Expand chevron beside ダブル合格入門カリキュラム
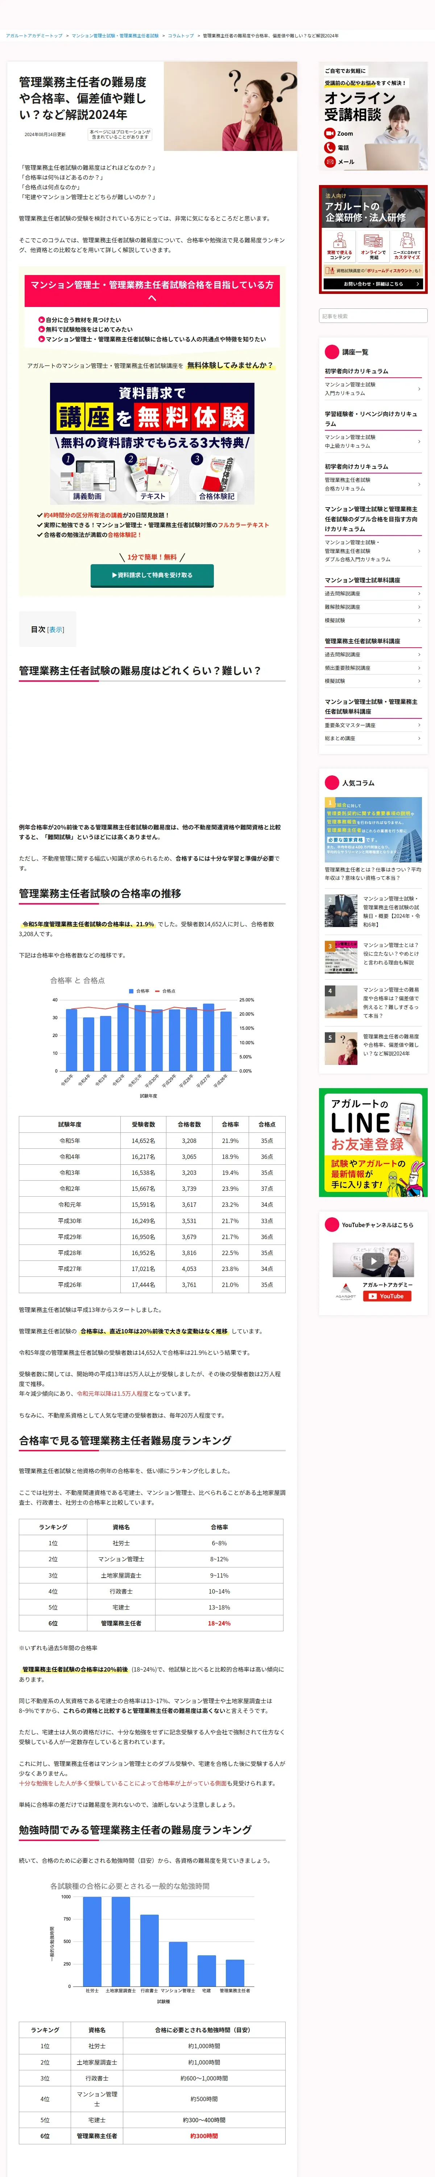435x2177 pixels. click(x=419, y=551)
